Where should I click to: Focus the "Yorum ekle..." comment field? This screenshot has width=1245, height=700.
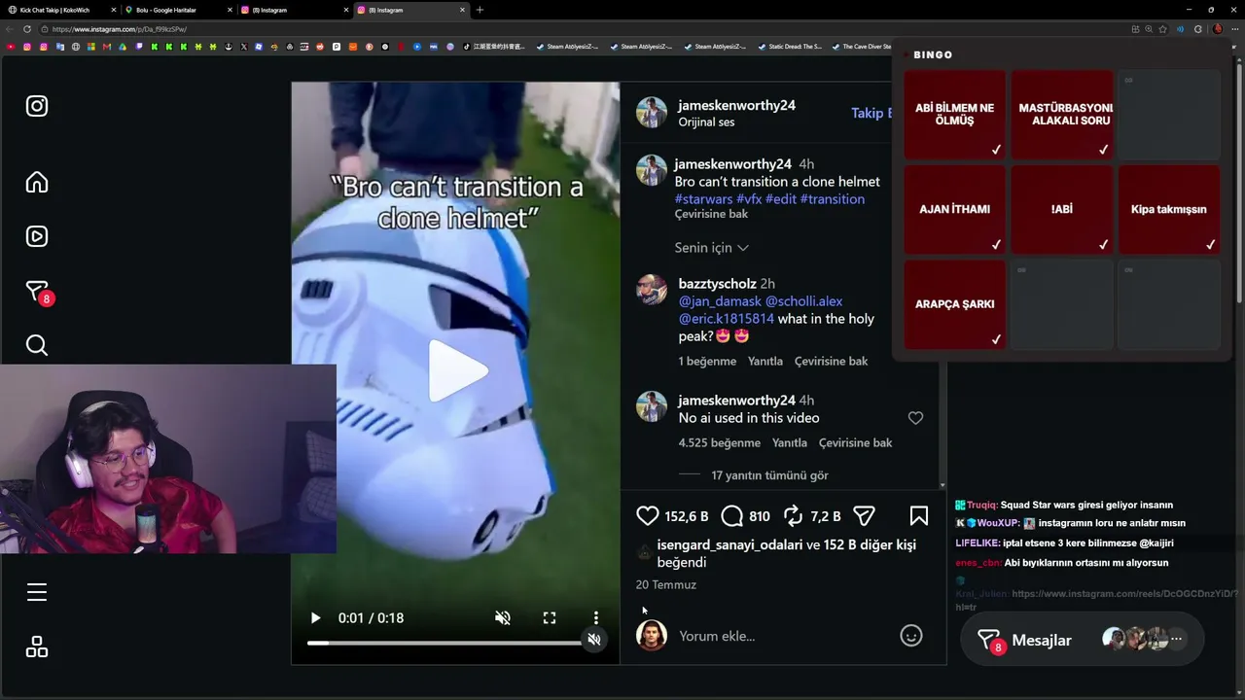[783, 636]
